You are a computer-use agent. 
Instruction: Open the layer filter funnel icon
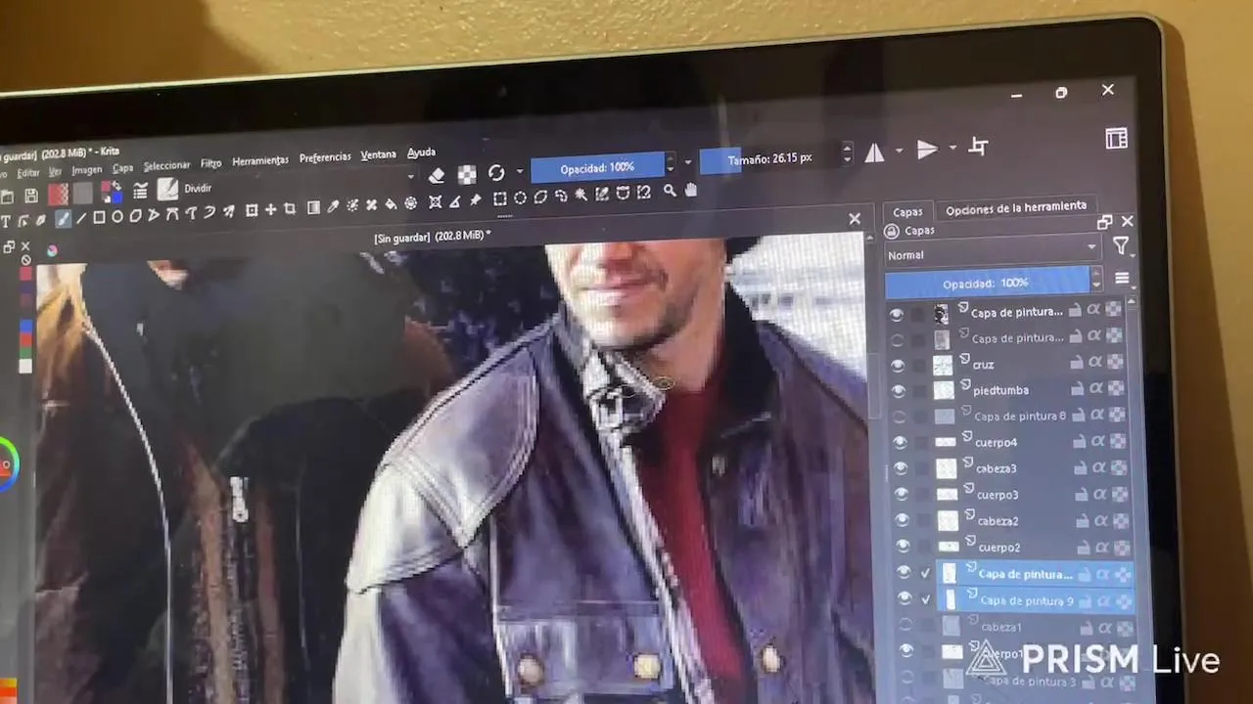pos(1121,247)
